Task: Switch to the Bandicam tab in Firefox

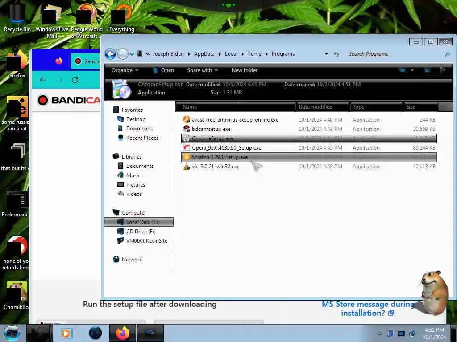Action: tap(86, 61)
